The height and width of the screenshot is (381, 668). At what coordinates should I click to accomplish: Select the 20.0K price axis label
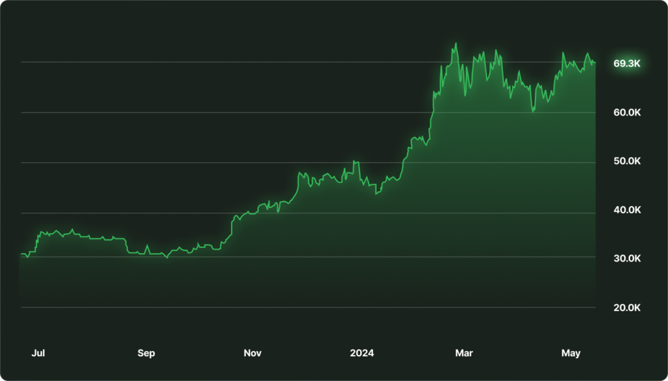click(x=627, y=307)
